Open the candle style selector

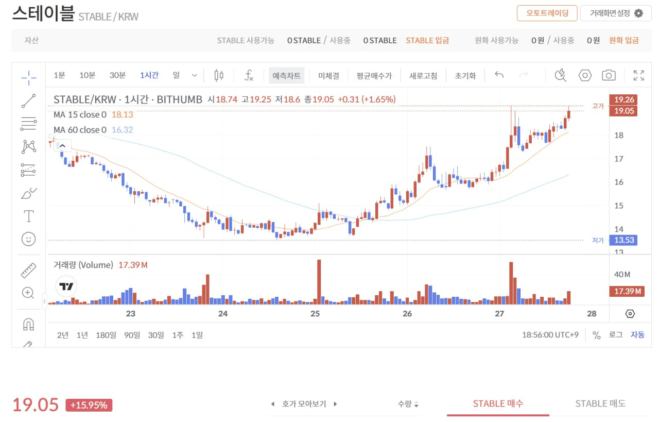click(218, 75)
